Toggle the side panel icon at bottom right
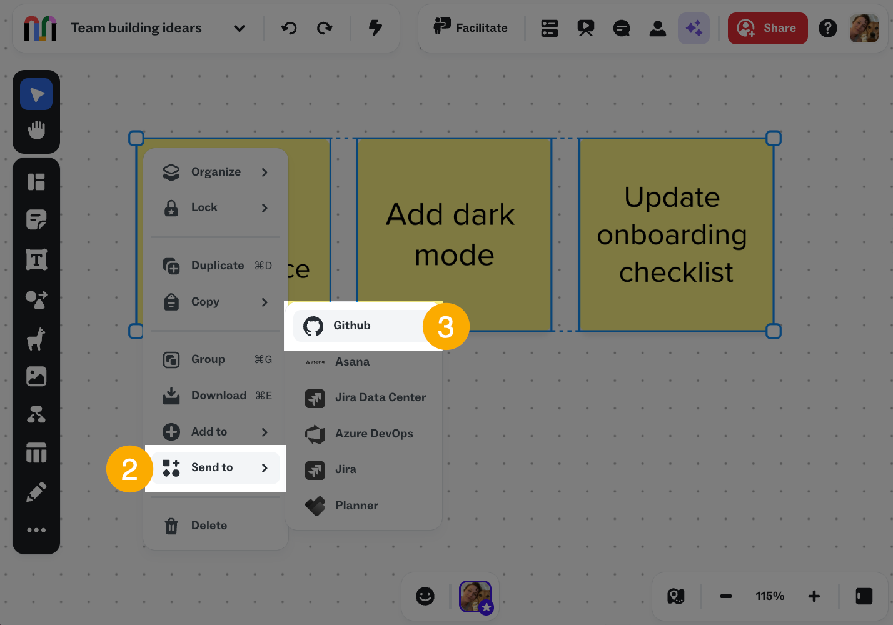The height and width of the screenshot is (625, 893). tap(864, 596)
